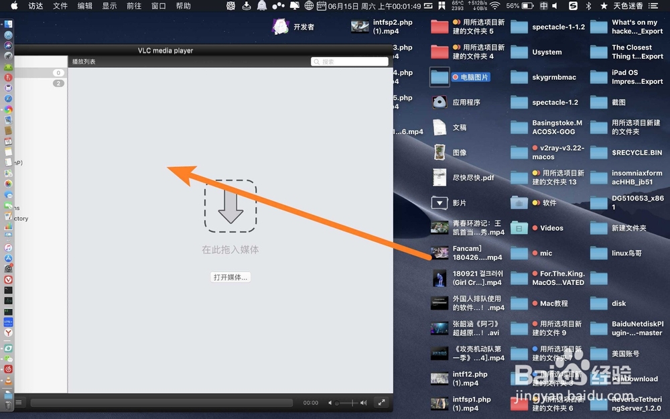
Task: Open the 前往 menu
Action: 134,5
